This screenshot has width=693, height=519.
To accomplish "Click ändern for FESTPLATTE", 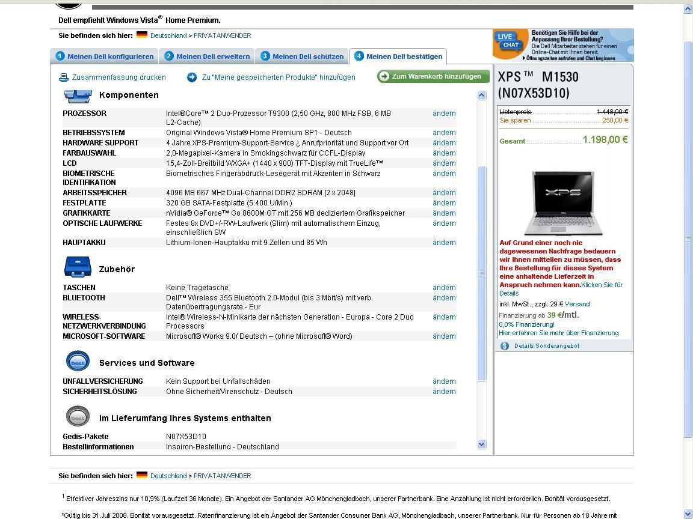I will coord(444,203).
